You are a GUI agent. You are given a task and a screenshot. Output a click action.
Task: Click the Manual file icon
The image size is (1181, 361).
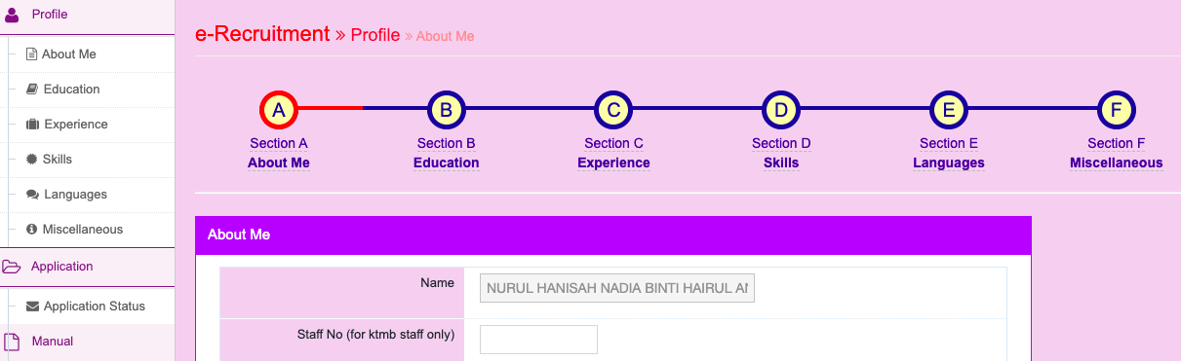[12, 342]
